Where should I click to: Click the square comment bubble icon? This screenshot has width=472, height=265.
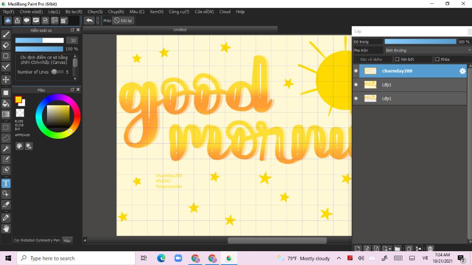pos(36,20)
